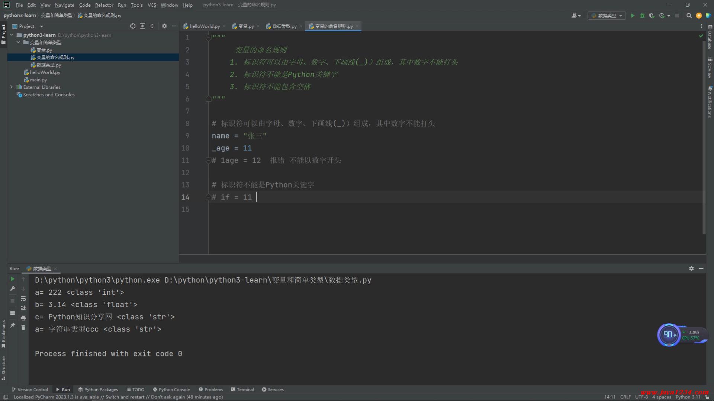Collapse the 变量和简单类型 folder

point(18,42)
